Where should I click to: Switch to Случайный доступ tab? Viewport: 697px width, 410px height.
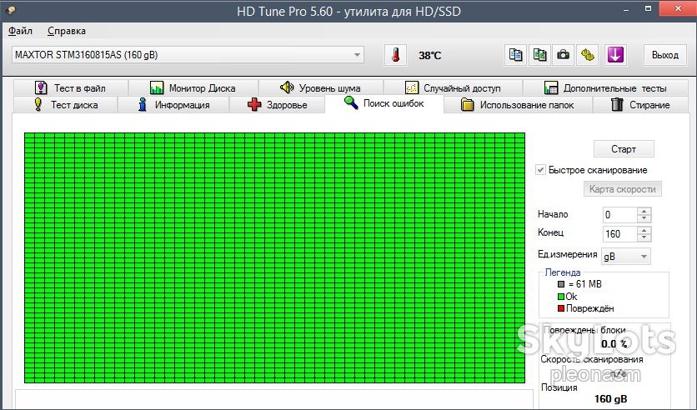(x=453, y=88)
